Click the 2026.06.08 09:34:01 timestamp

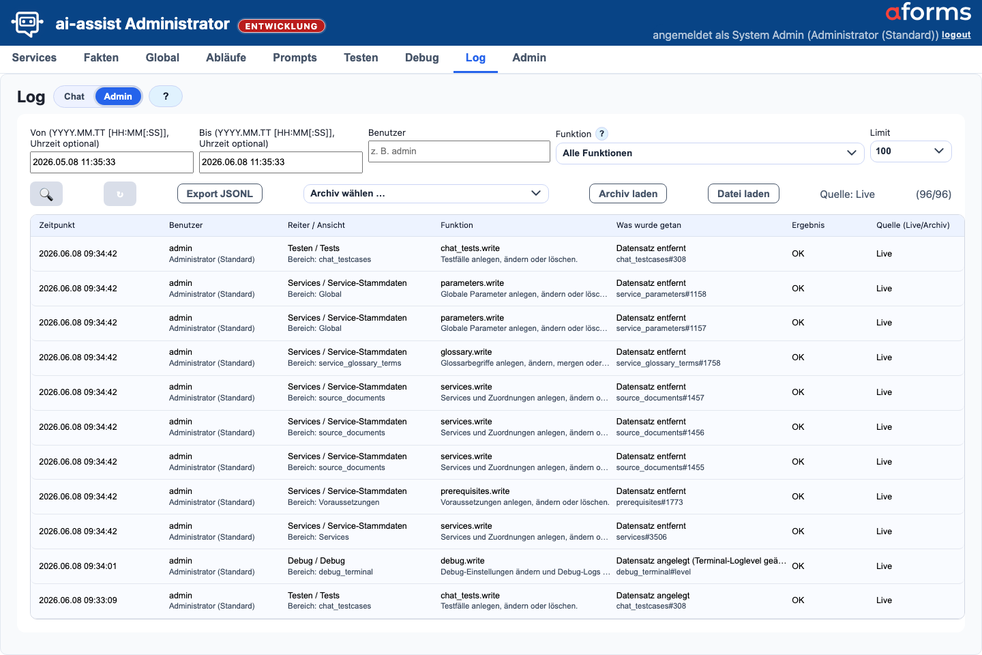[78, 566]
